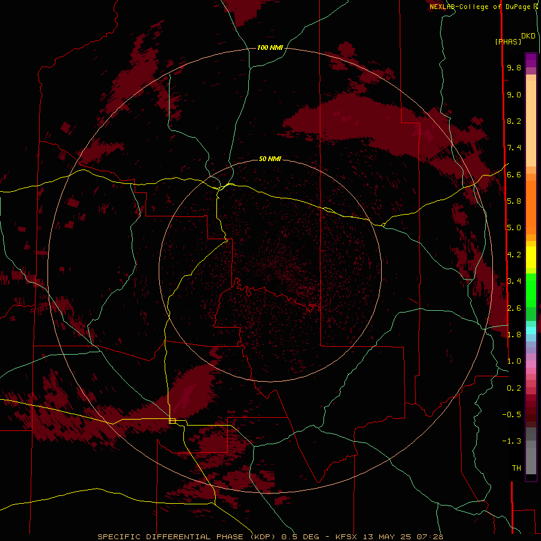541x541 pixels.
Task: Pick the cyan band of the color scale
Action: pos(531,331)
